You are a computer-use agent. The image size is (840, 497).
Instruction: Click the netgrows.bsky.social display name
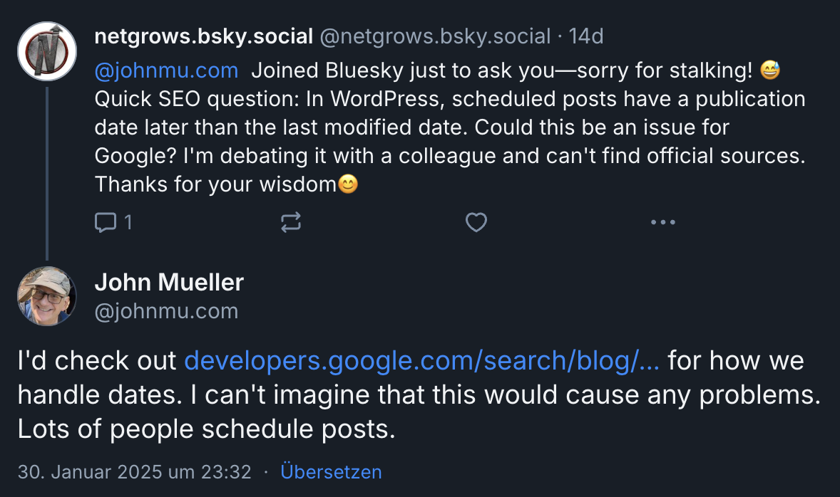tap(204, 36)
